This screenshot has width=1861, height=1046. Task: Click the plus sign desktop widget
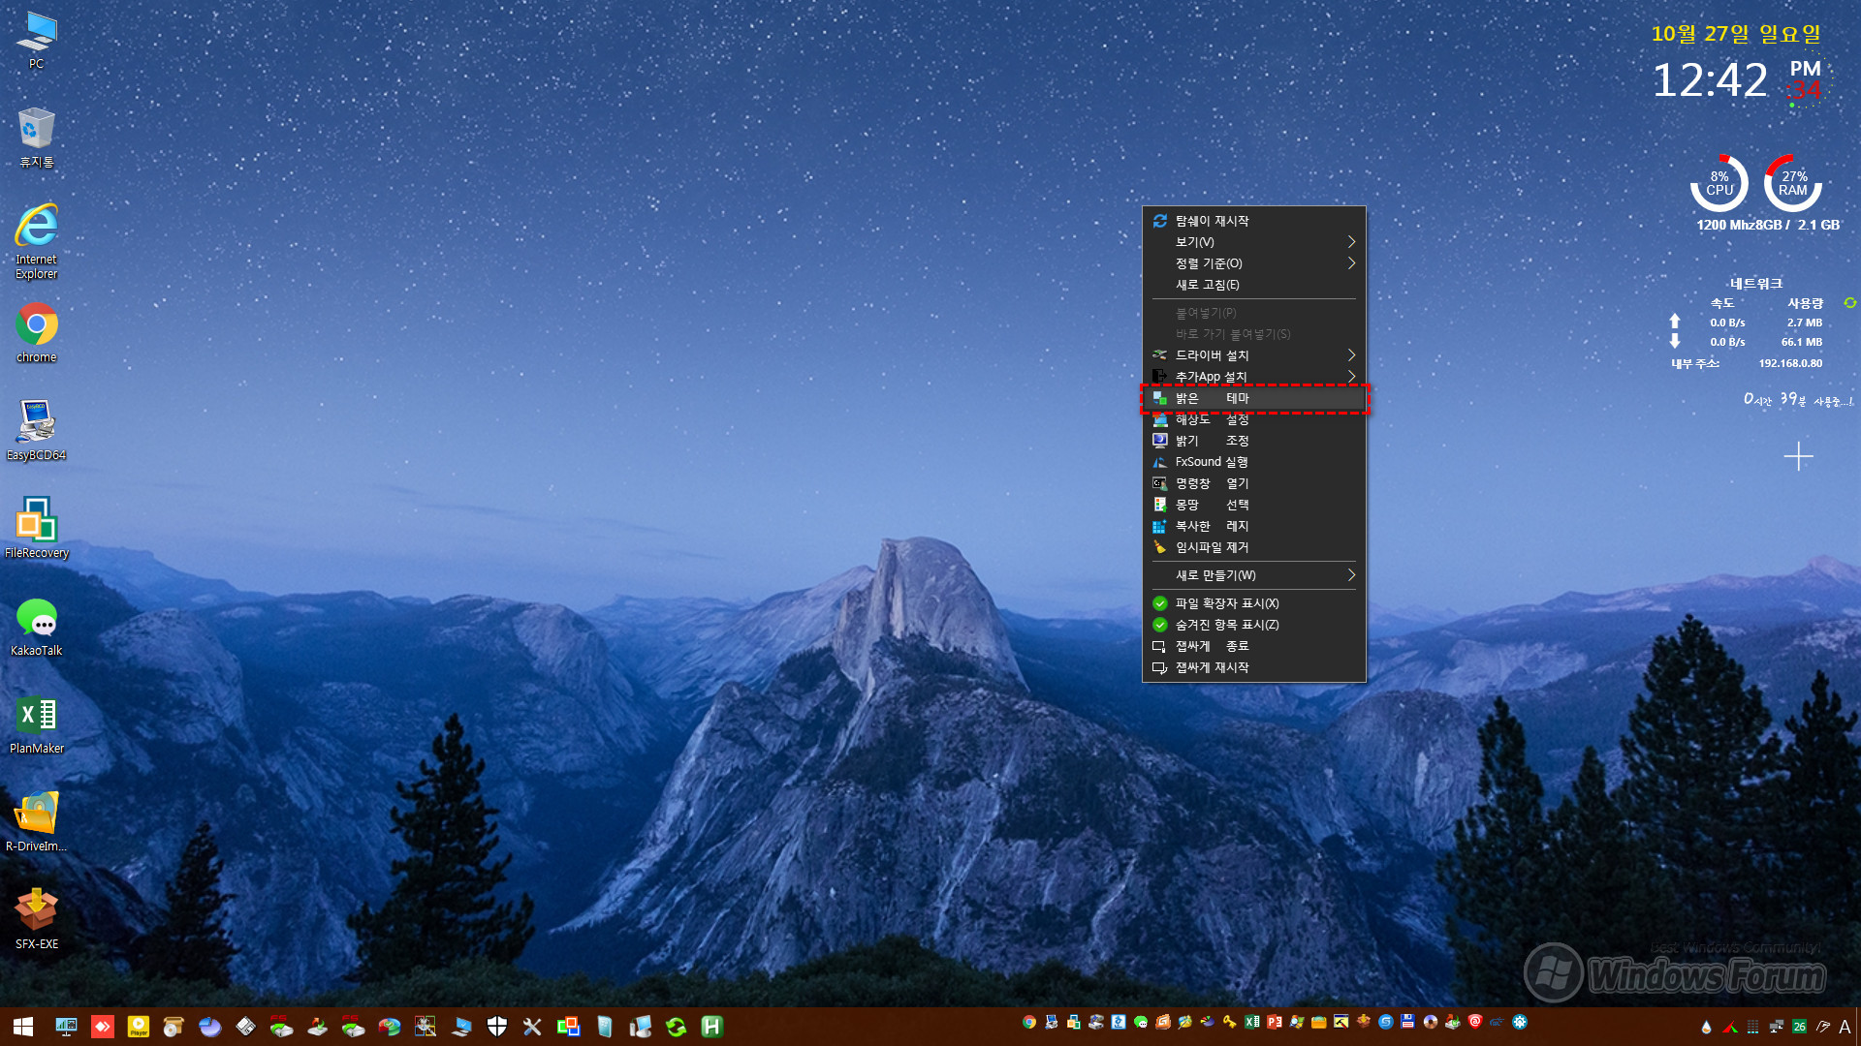1798,456
